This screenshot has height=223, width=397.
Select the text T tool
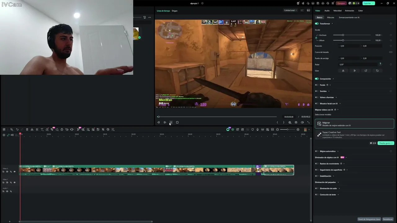click(x=42, y=129)
